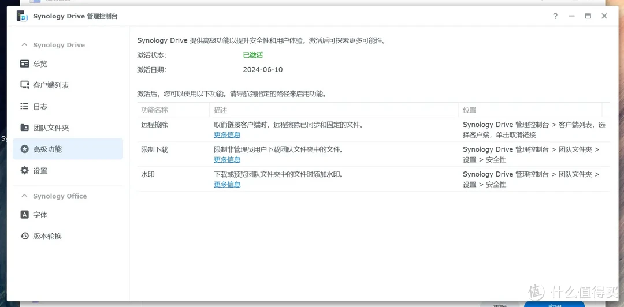Click the 水印 description text
Viewport: 624px width, 307px height.
(x=278, y=174)
